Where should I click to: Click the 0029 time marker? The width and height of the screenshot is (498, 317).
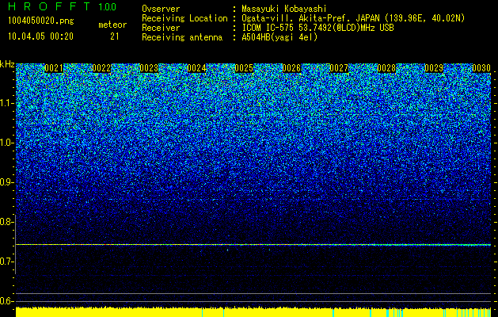click(x=434, y=68)
